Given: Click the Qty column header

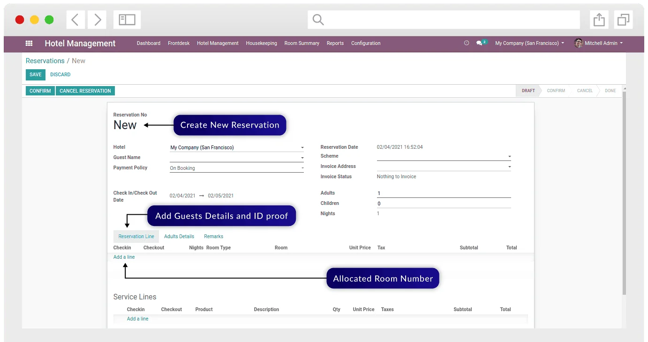Looking at the screenshot, I should point(337,309).
